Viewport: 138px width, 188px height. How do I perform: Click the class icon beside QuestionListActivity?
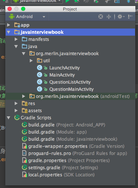coord(40,82)
